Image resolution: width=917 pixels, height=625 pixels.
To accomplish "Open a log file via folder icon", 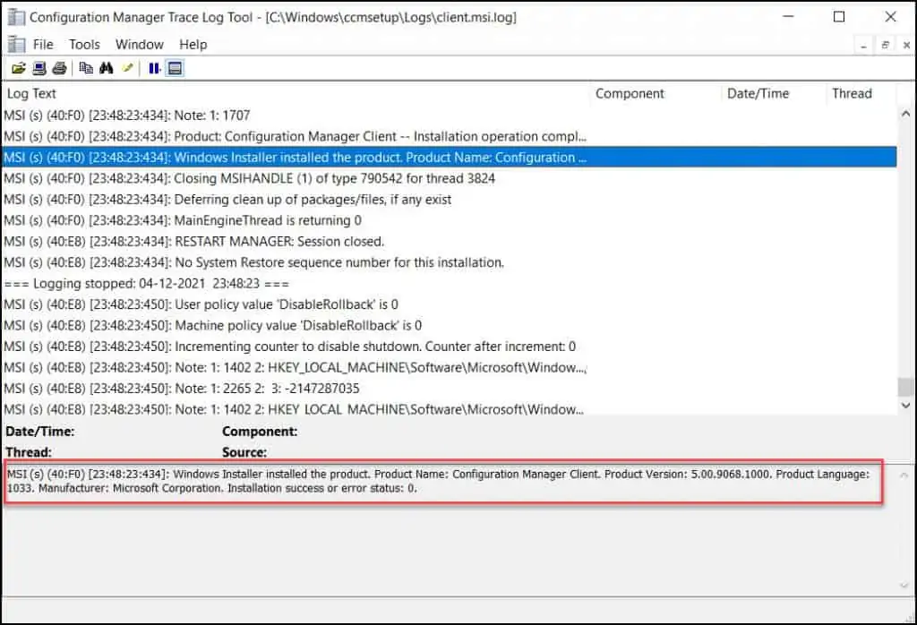I will (x=19, y=68).
